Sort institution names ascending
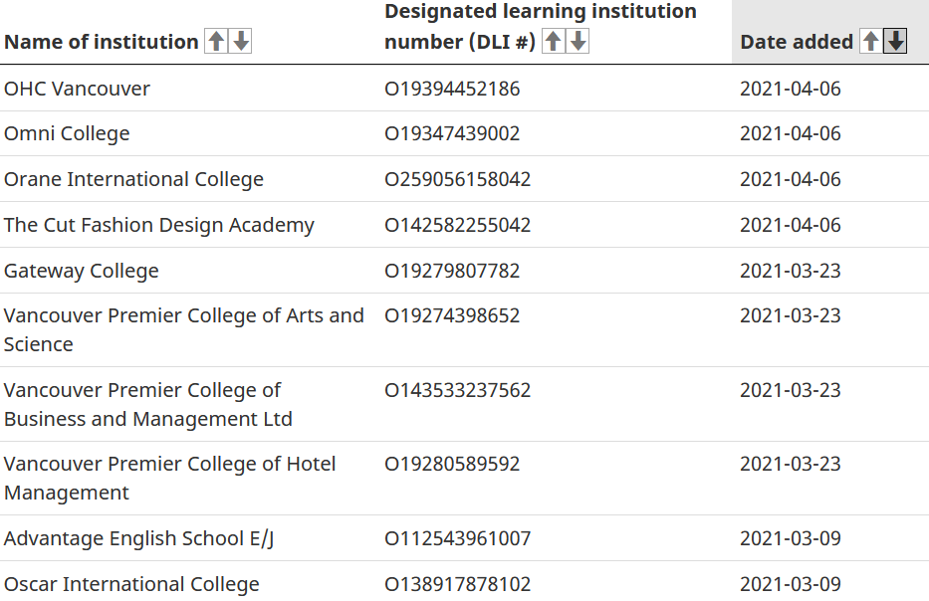The height and width of the screenshot is (601, 929). pos(215,42)
